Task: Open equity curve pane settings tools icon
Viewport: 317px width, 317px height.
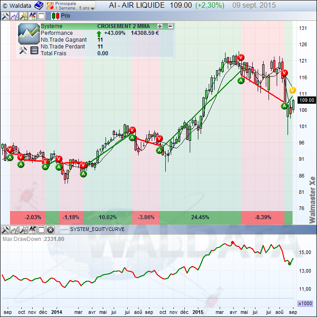Action: (x=5, y=230)
